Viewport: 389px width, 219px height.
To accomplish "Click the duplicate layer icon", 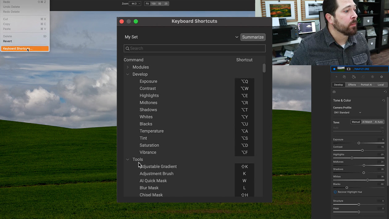I will pos(344,77).
